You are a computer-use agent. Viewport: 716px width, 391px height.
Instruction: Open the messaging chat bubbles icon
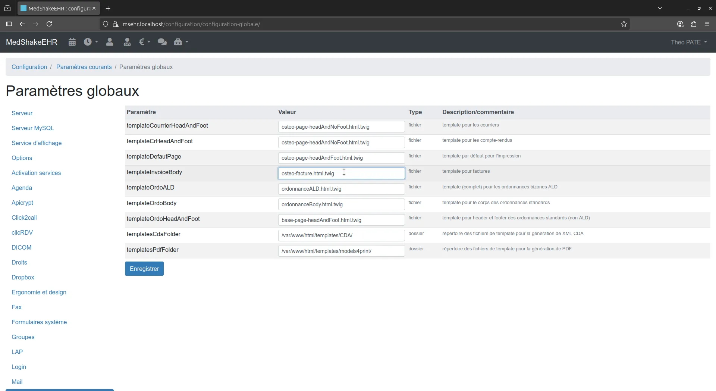coord(162,42)
